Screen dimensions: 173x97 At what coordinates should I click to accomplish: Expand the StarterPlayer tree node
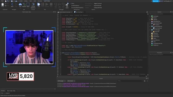[x=150, y=37]
